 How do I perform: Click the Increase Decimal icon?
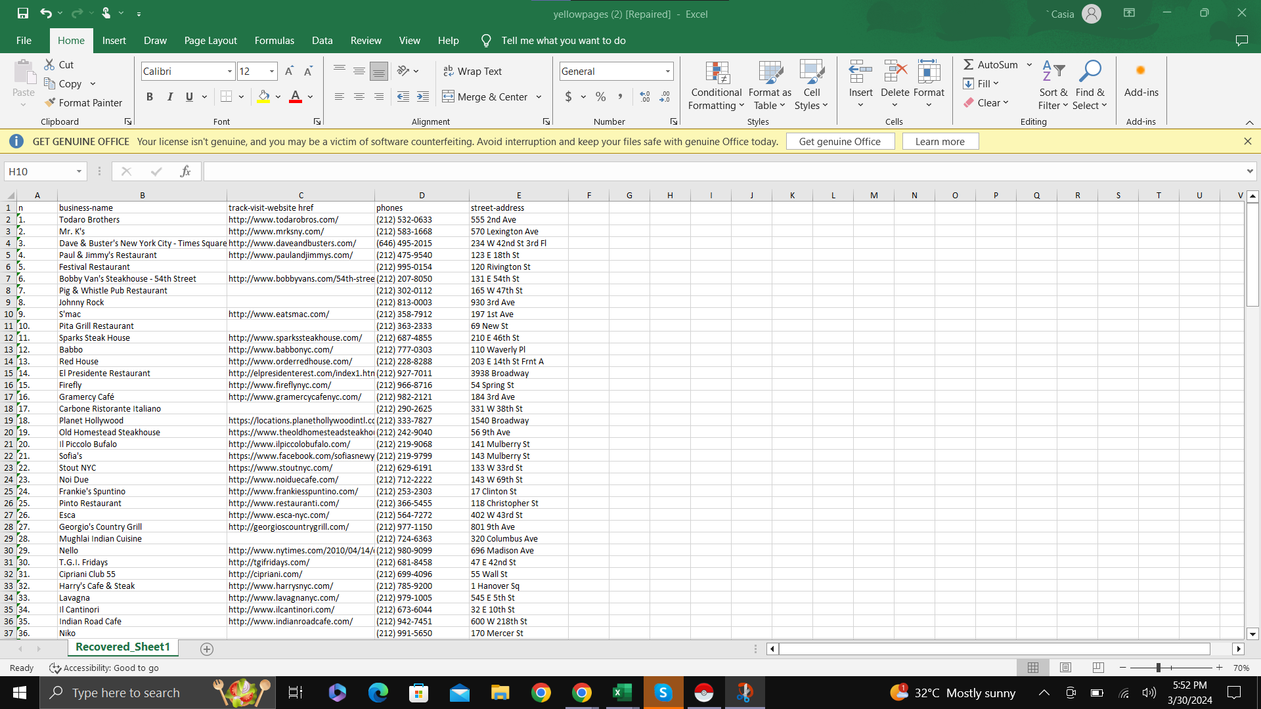click(x=645, y=97)
